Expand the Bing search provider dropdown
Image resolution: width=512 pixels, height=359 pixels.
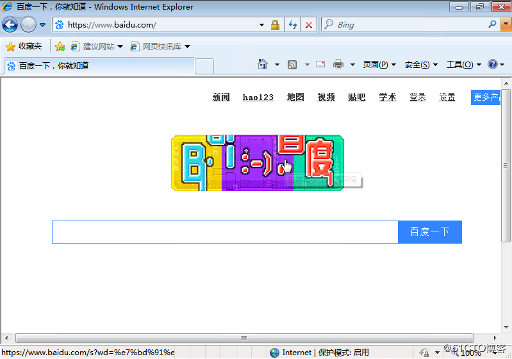(504, 25)
